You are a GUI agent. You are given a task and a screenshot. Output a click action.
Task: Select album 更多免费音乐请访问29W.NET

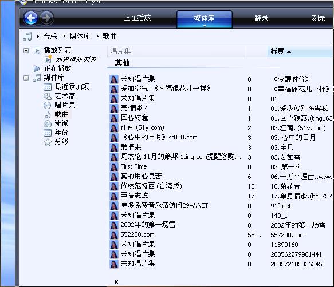(164, 205)
